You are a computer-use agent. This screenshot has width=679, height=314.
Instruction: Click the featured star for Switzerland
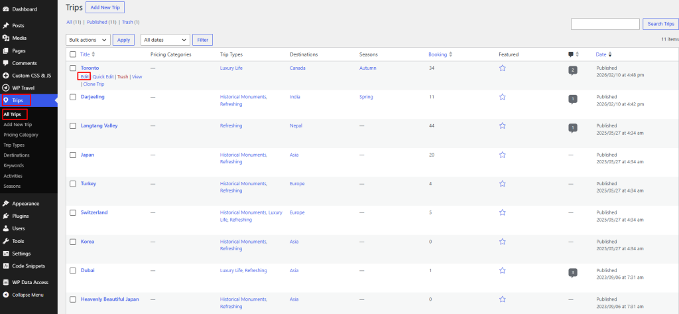[x=503, y=212]
